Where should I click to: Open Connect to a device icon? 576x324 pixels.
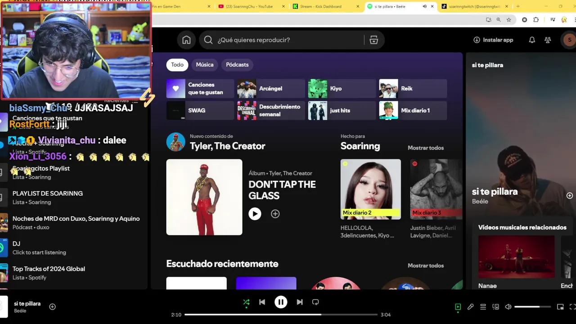tap(495, 307)
